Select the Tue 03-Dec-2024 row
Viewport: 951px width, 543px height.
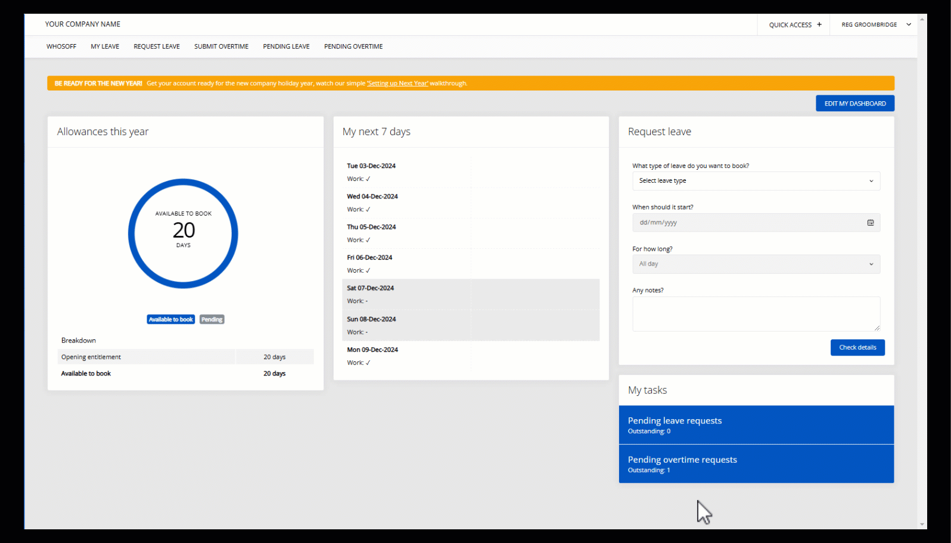pyautogui.click(x=471, y=172)
